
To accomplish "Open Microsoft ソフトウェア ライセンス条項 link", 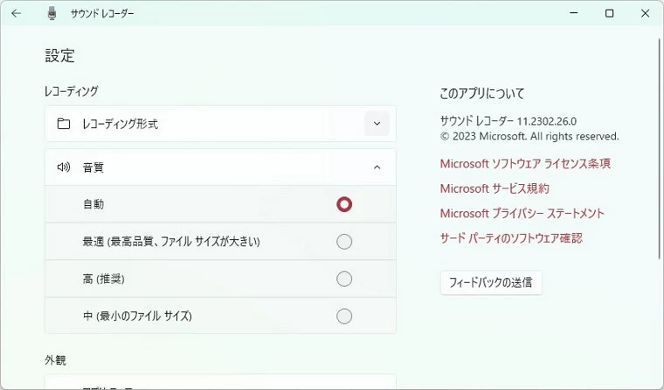I will 525,163.
